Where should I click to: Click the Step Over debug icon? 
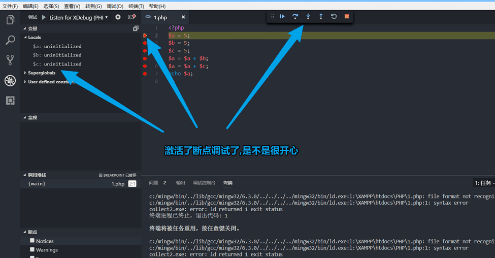click(x=295, y=16)
